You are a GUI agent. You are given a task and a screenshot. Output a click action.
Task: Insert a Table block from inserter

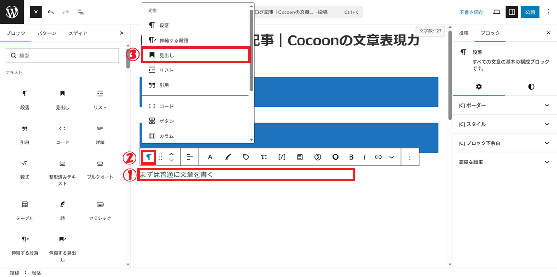[25, 208]
